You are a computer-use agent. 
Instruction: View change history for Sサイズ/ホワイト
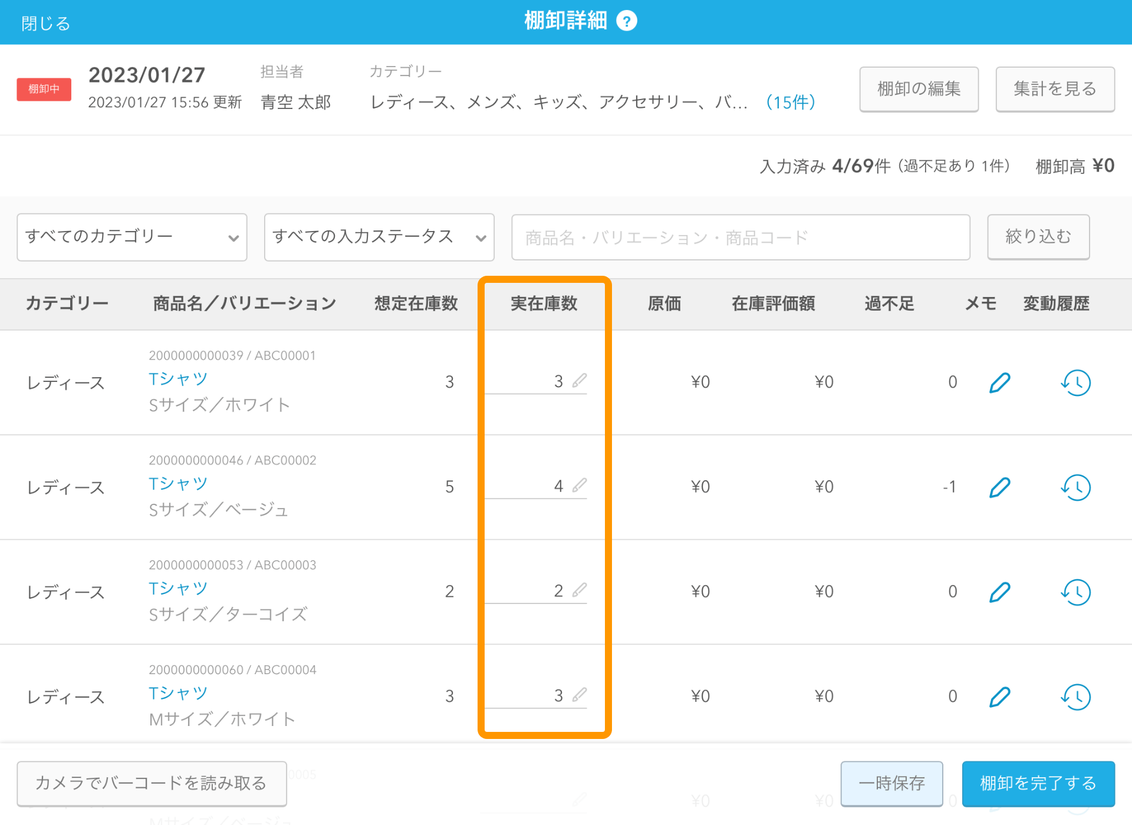click(1076, 382)
